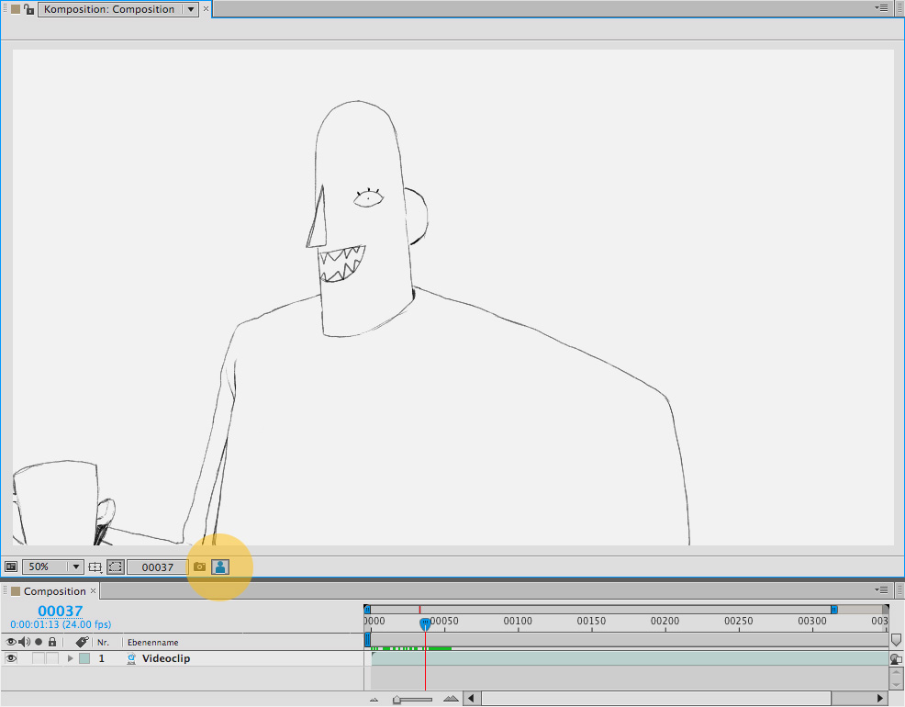Click the timeline horizontal scrollbar thumb
905x707 pixels.
[x=657, y=699]
